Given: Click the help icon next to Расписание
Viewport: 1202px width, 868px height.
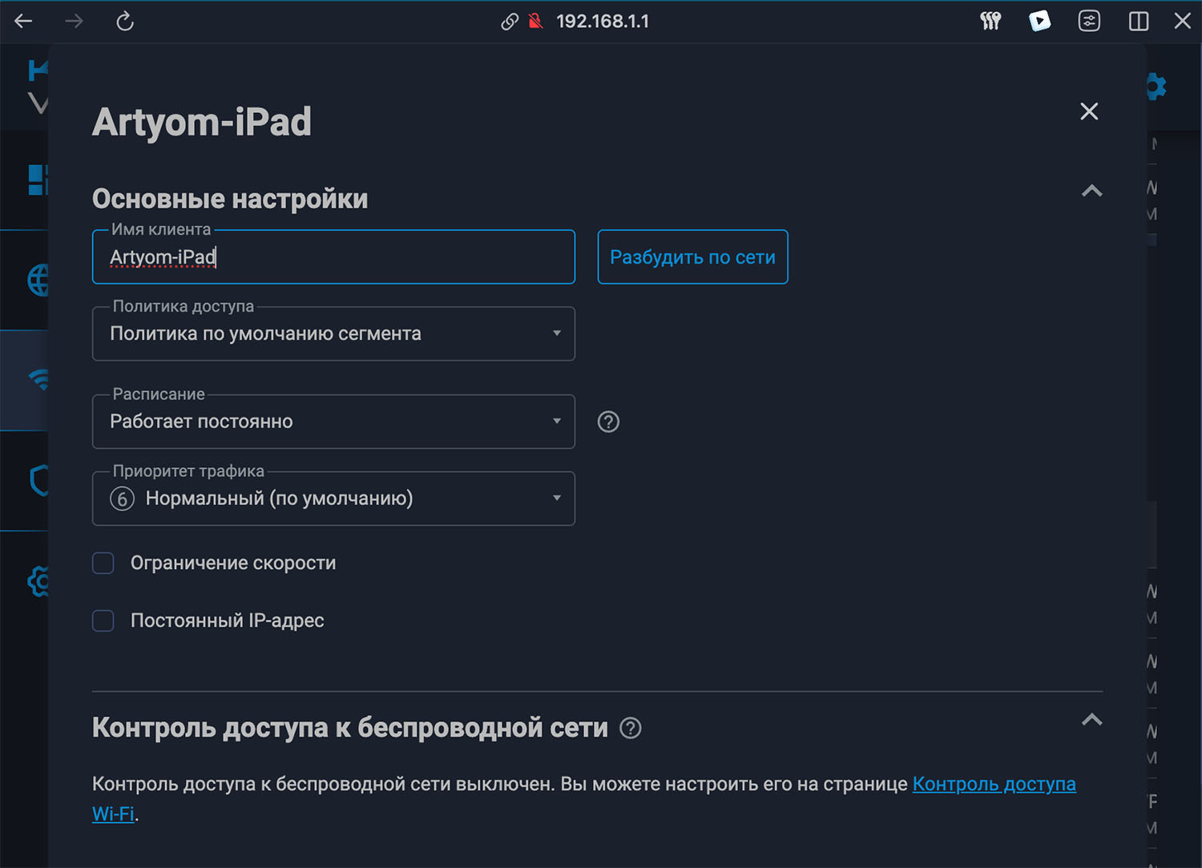Looking at the screenshot, I should pos(608,422).
